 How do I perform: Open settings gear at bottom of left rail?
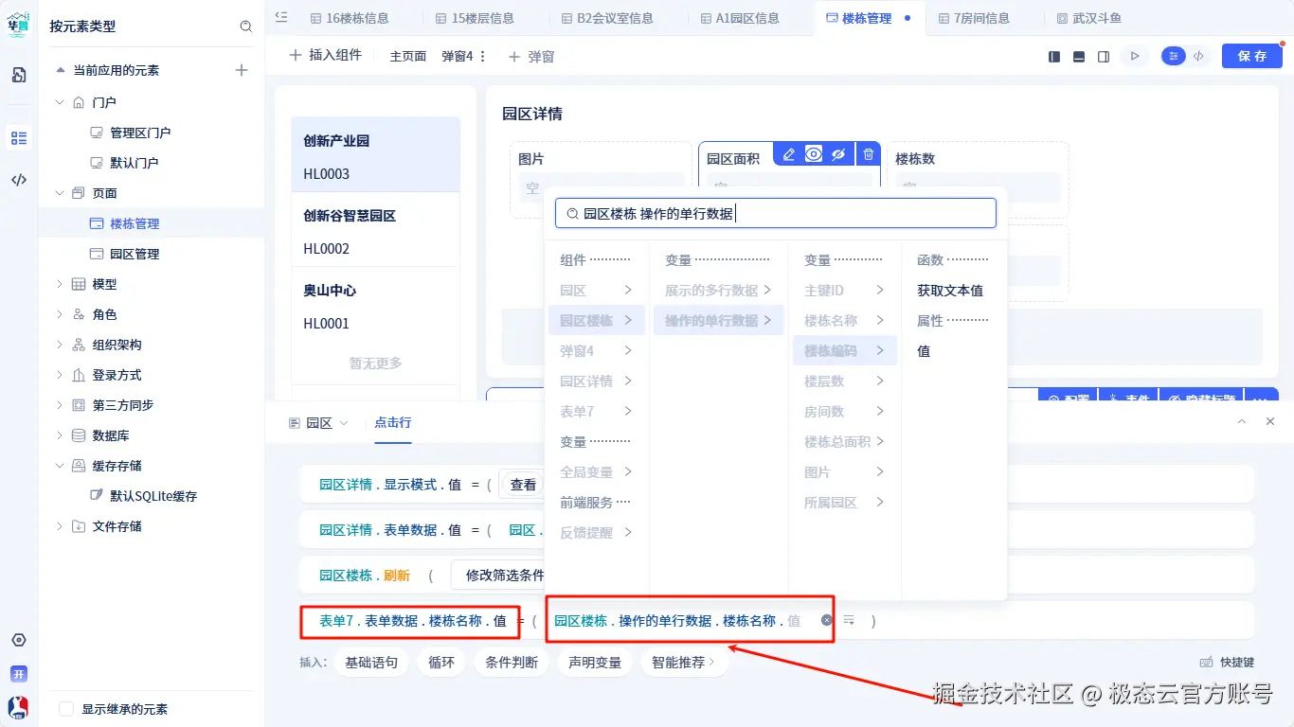point(19,640)
